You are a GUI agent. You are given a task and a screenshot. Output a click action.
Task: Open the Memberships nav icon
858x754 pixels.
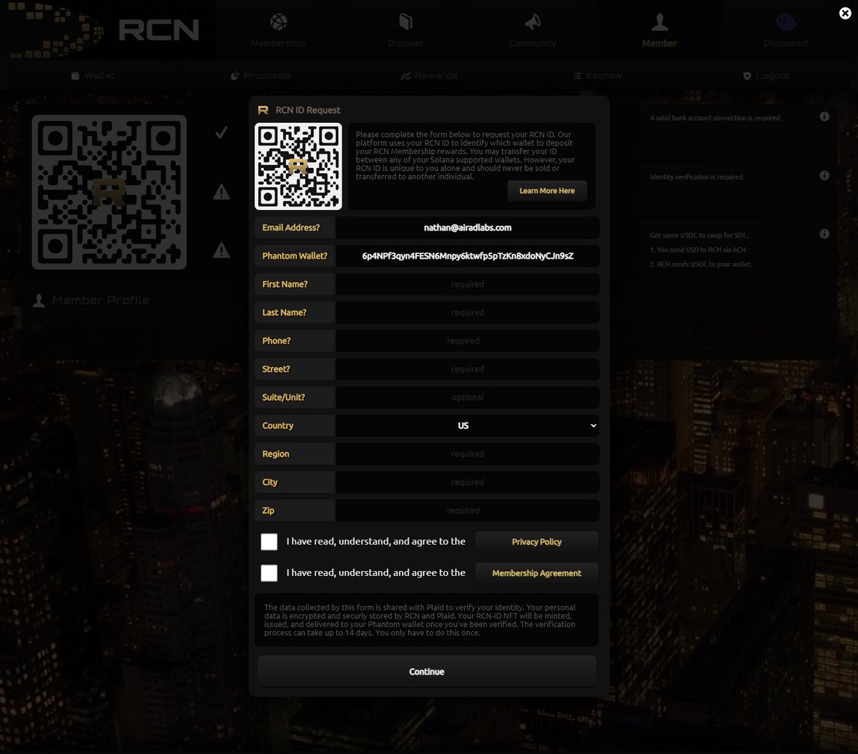pos(278,22)
